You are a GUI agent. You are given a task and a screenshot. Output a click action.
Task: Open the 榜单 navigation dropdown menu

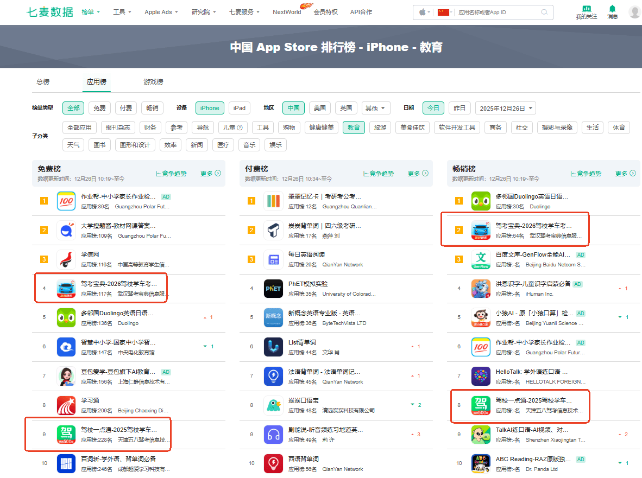click(x=90, y=12)
